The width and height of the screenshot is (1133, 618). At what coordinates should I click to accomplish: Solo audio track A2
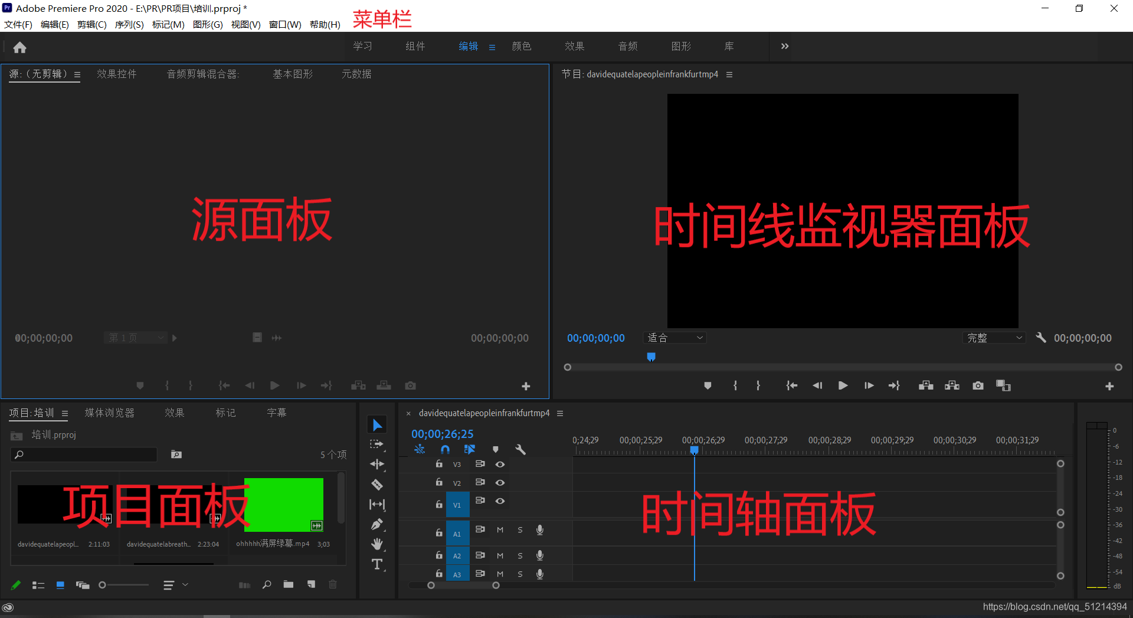[x=520, y=555]
